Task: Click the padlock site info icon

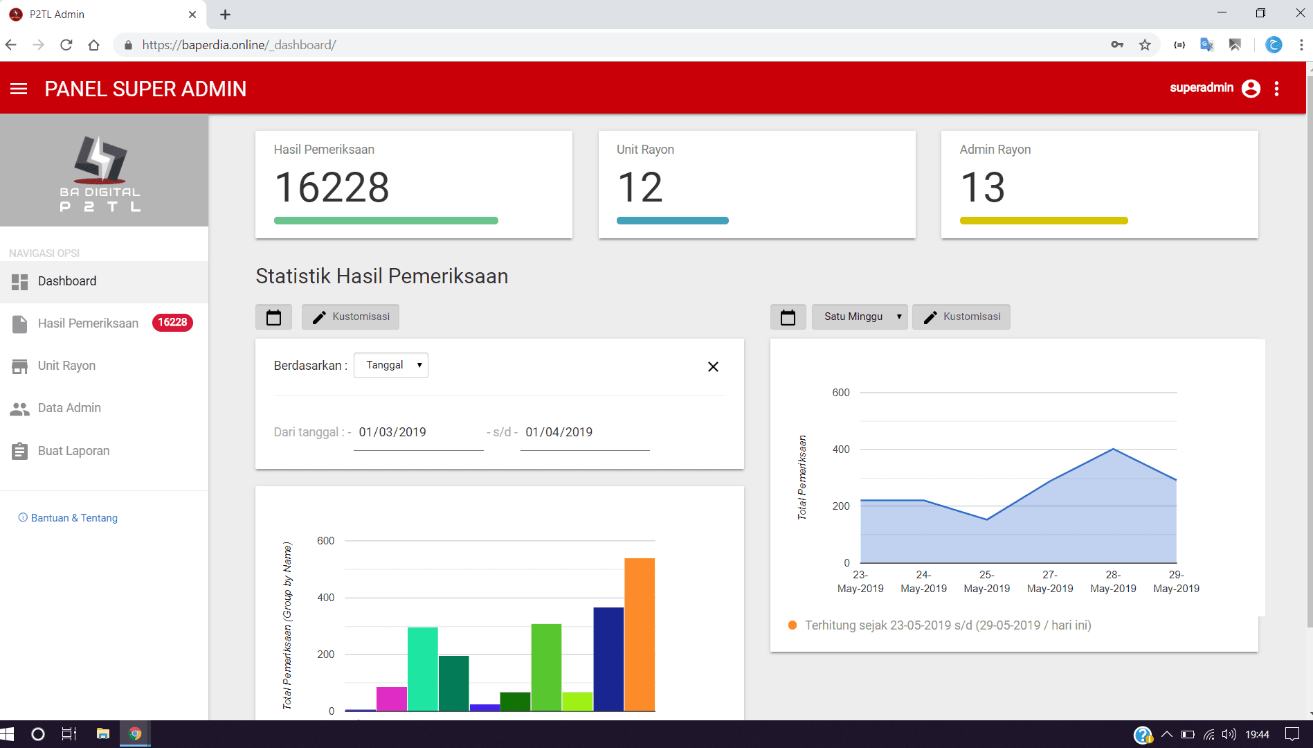Action: pyautogui.click(x=128, y=45)
